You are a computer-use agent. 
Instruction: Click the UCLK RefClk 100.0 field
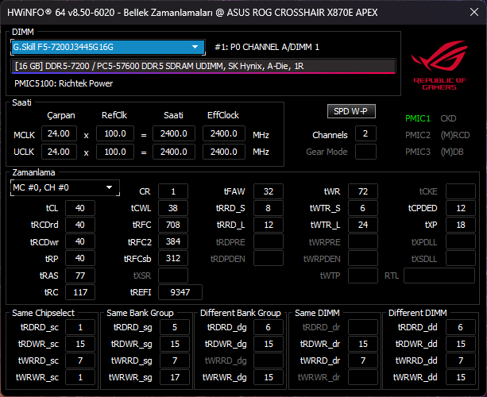pyautogui.click(x=115, y=152)
